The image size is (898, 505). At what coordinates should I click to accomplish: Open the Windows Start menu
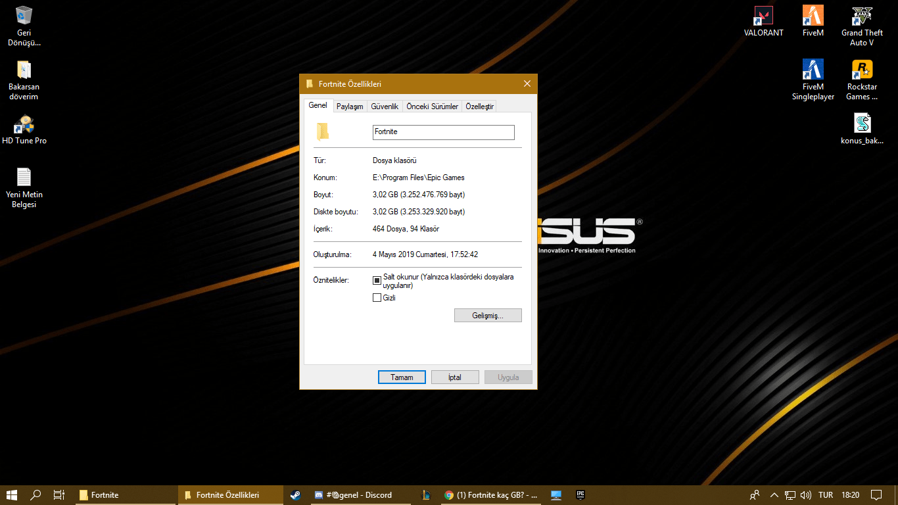[11, 495]
